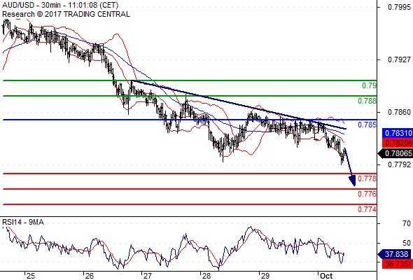Viewport: 413px width, 280px height.
Task: Click the RSI 37.838 value marker
Action: [x=394, y=254]
